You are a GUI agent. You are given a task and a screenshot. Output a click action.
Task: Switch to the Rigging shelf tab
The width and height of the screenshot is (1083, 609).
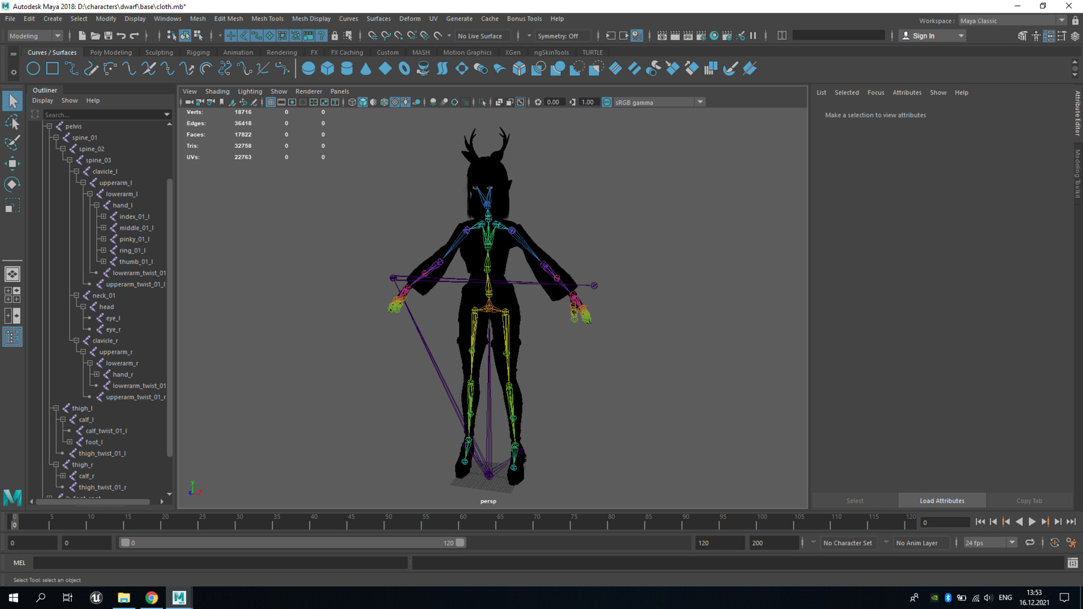[x=198, y=52]
